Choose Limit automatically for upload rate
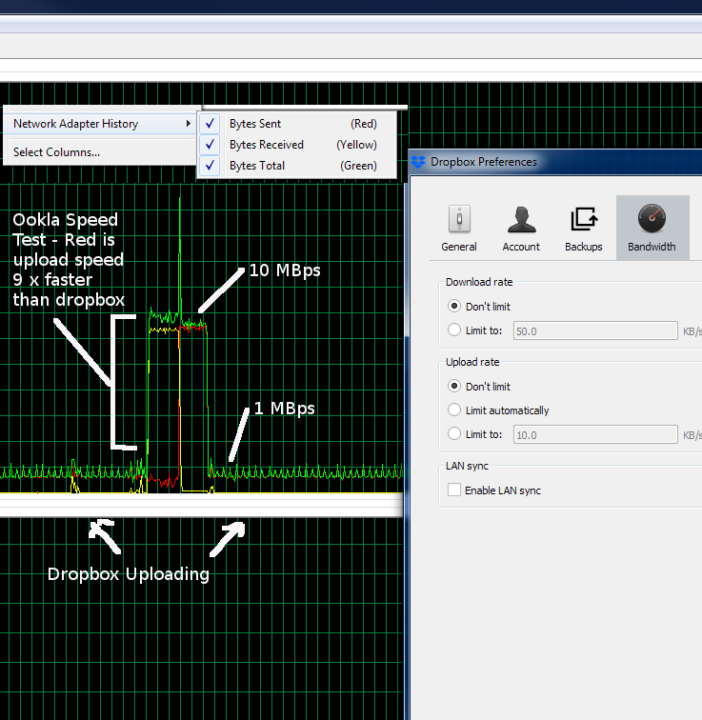Image resolution: width=702 pixels, height=720 pixels. tap(454, 410)
